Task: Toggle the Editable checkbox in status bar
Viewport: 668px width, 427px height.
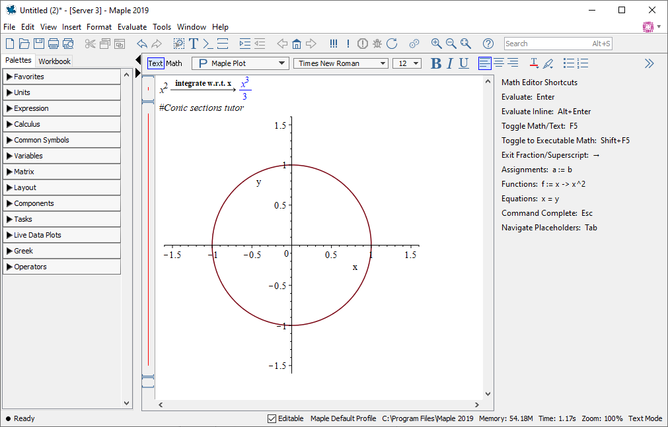Action: coord(272,419)
